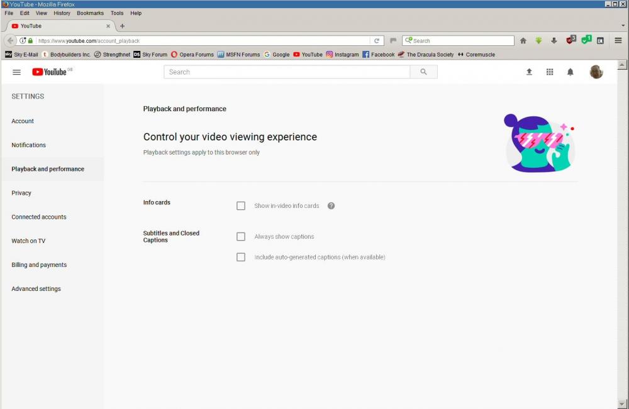Open the YouTube apps grid icon
This screenshot has width=629, height=409.
pyautogui.click(x=550, y=72)
